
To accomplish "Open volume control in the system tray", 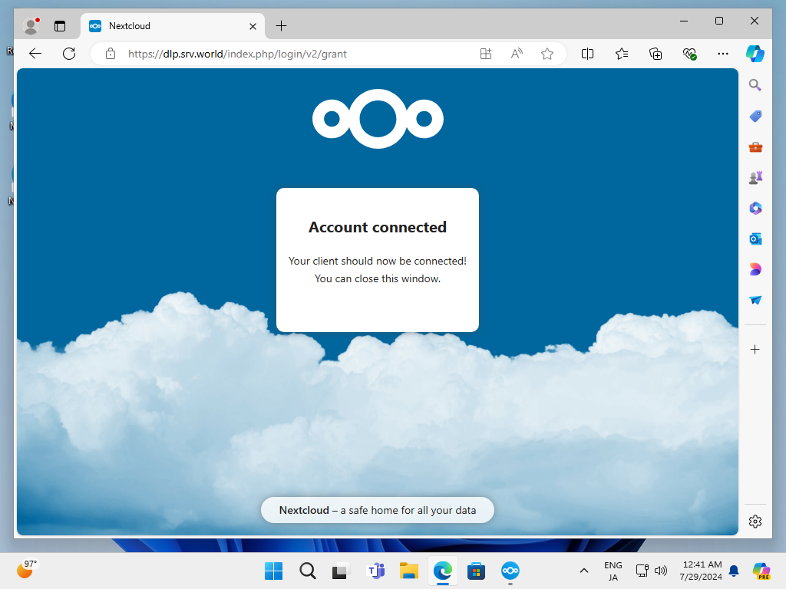I will point(661,571).
